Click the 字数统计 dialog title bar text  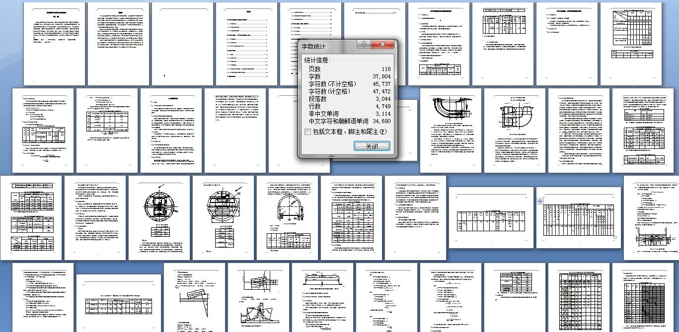pyautogui.click(x=314, y=46)
